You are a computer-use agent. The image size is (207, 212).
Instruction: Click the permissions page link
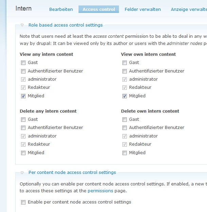[x=100, y=191]
